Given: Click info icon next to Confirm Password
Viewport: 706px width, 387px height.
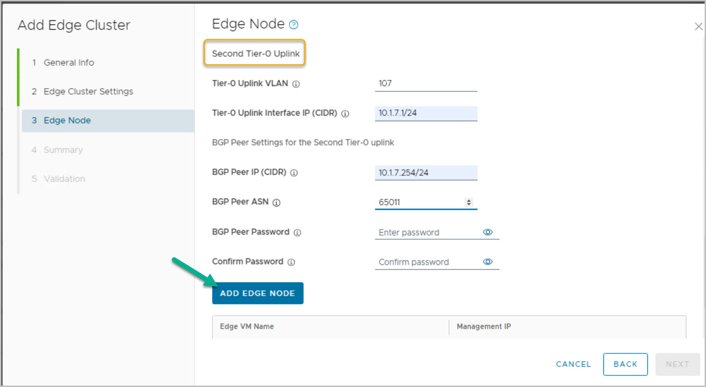Looking at the screenshot, I should click(x=291, y=262).
